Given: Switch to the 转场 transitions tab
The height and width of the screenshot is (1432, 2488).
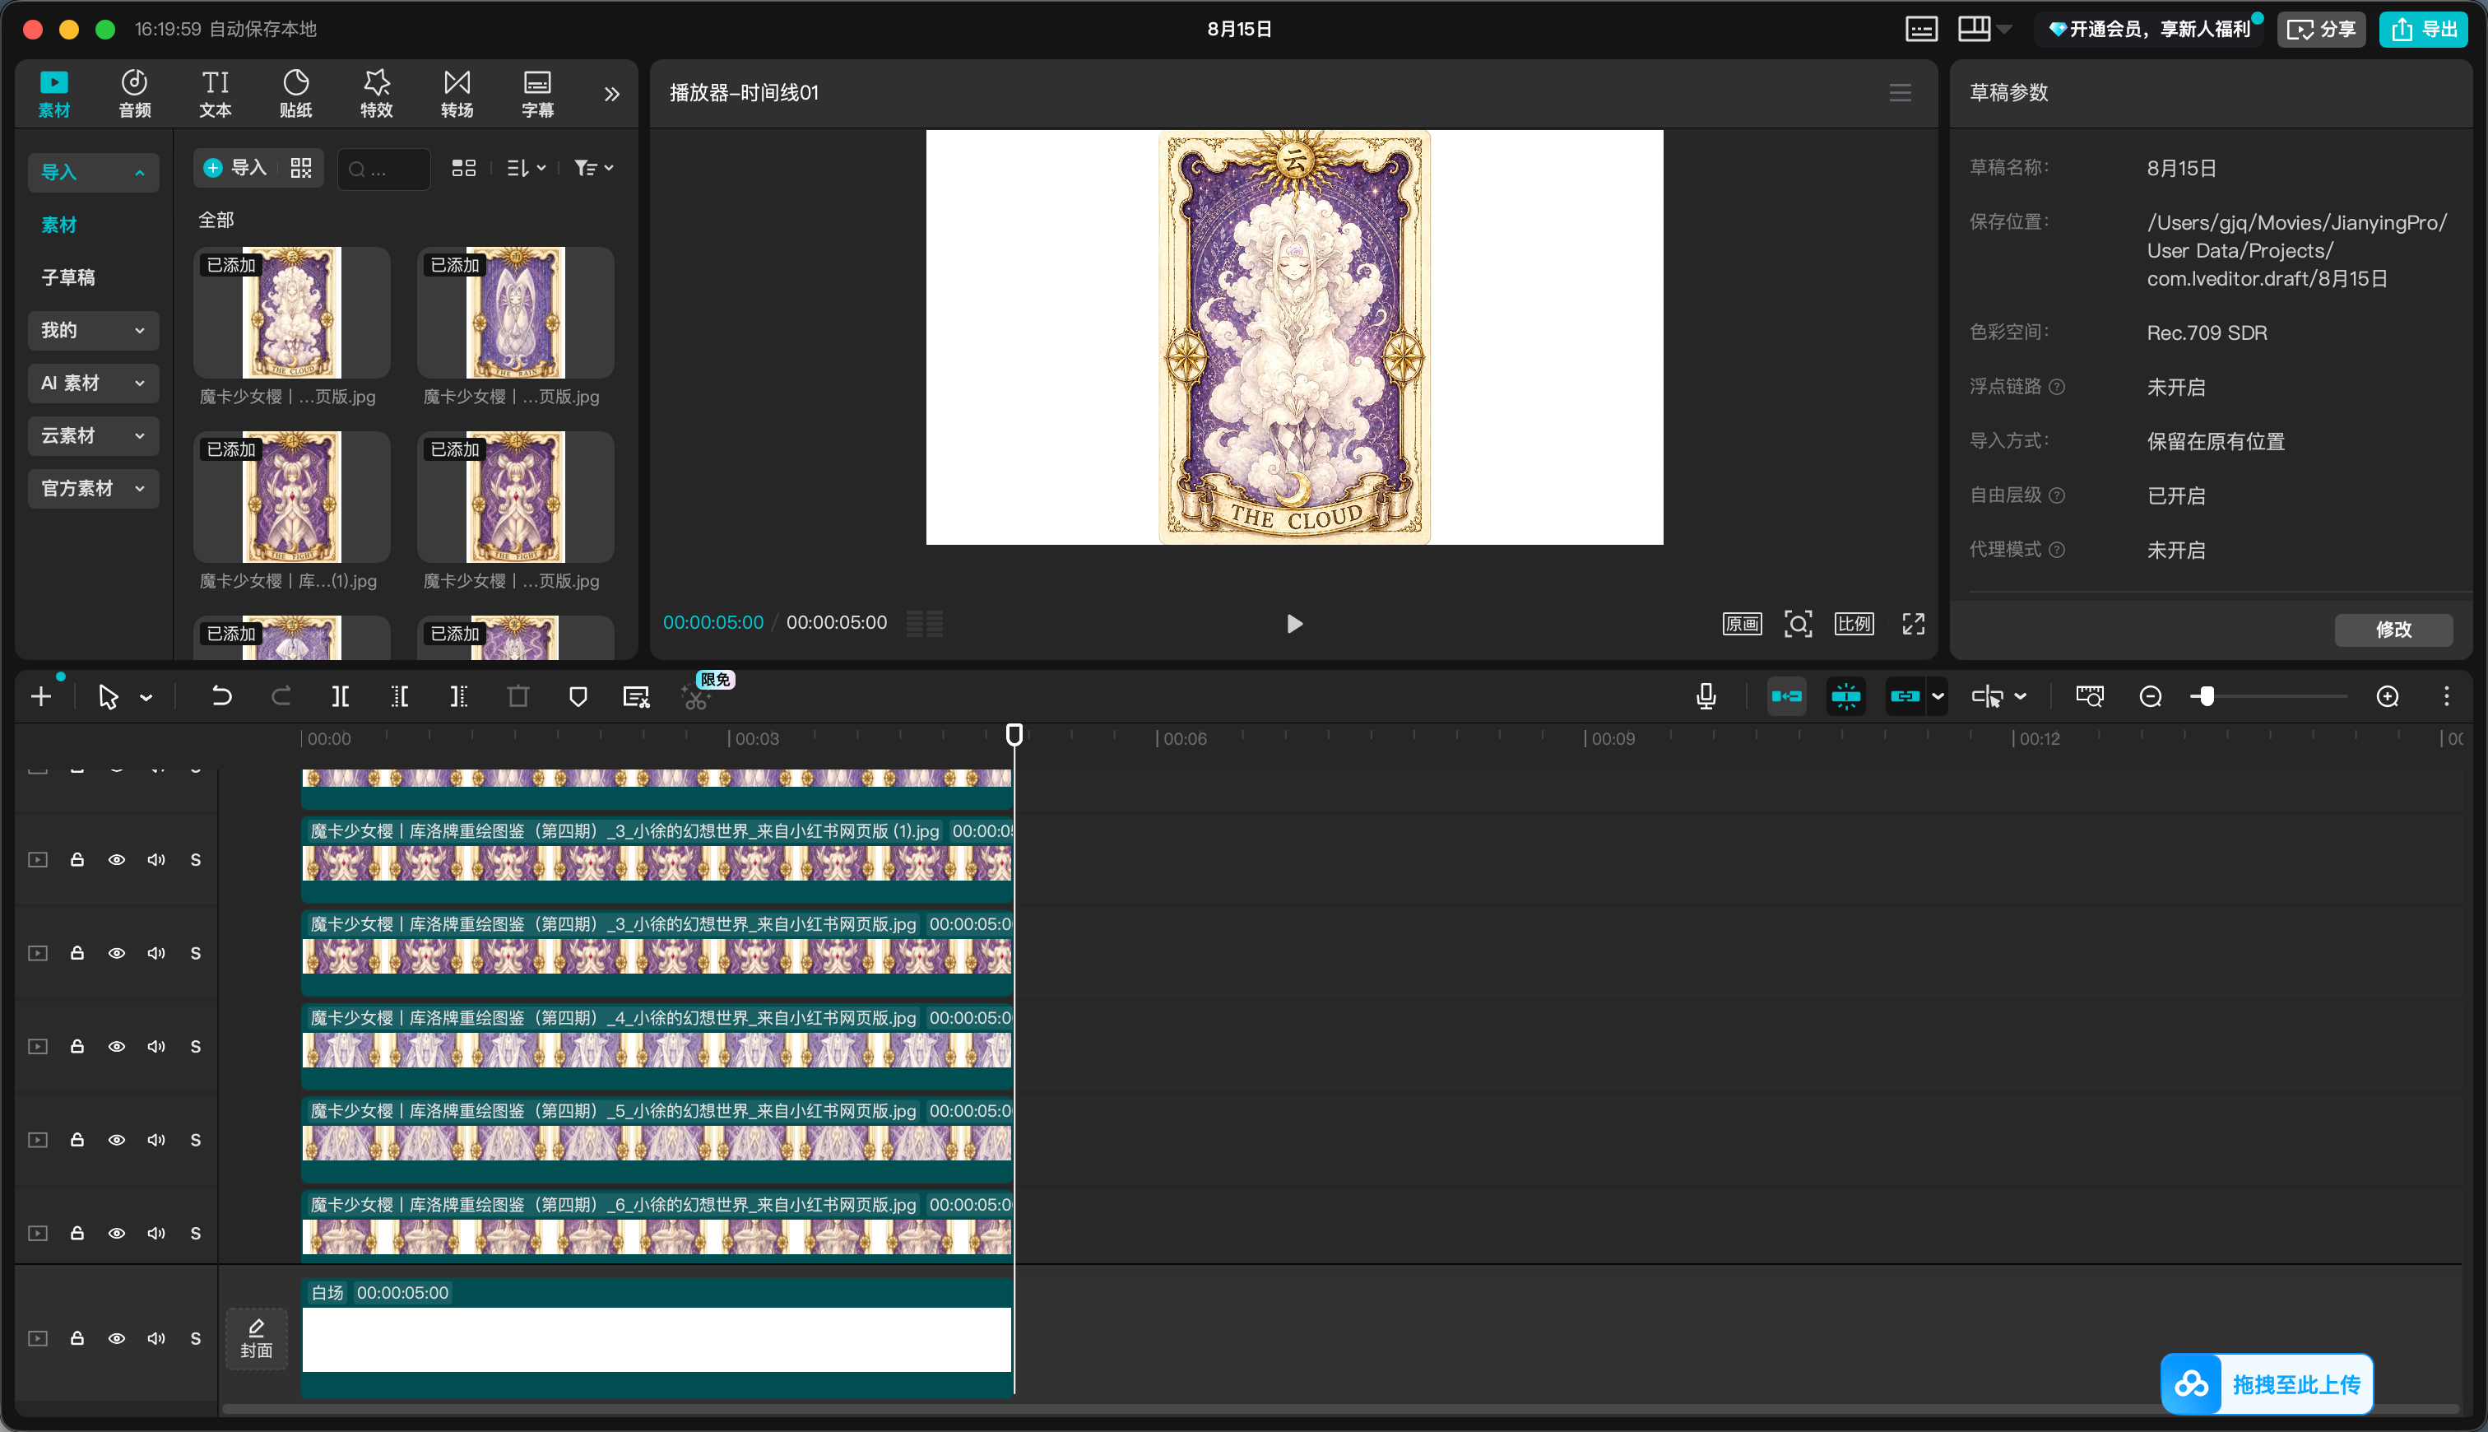Looking at the screenshot, I should 457,94.
